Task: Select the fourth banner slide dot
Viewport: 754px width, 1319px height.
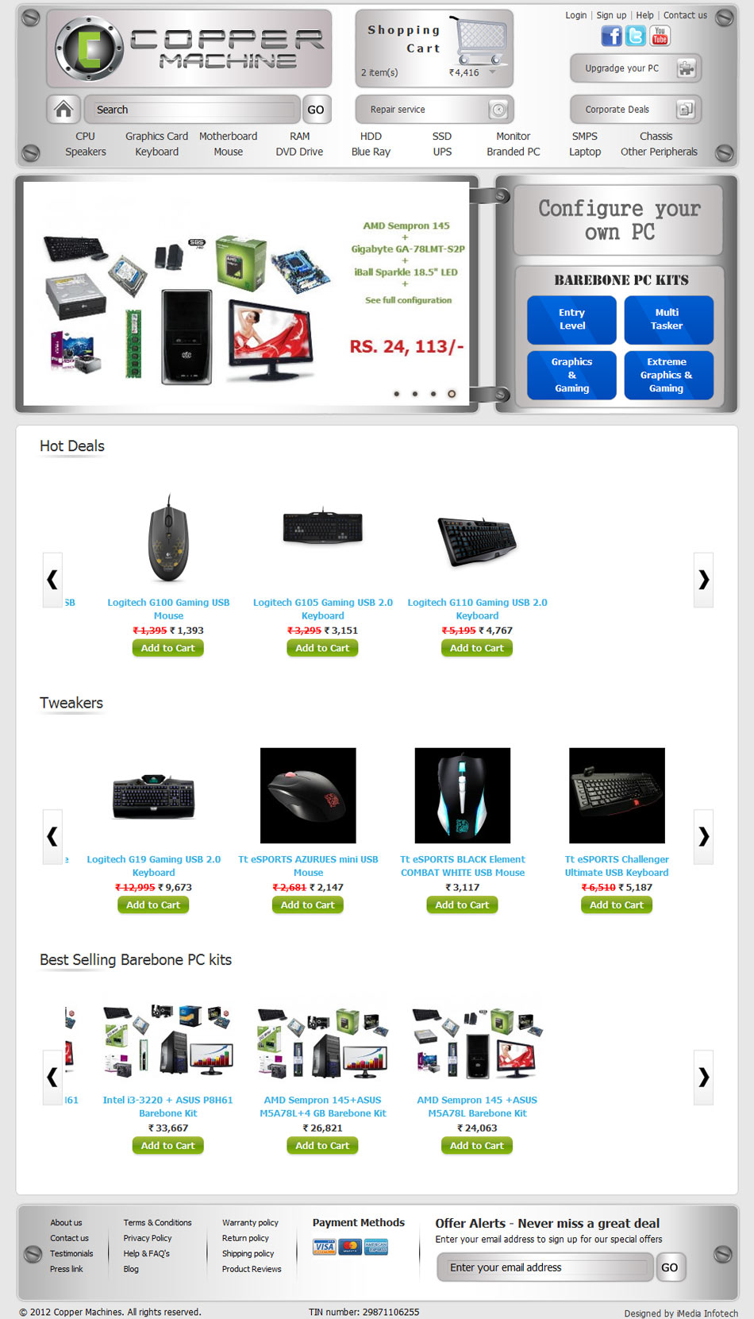Action: coord(452,394)
